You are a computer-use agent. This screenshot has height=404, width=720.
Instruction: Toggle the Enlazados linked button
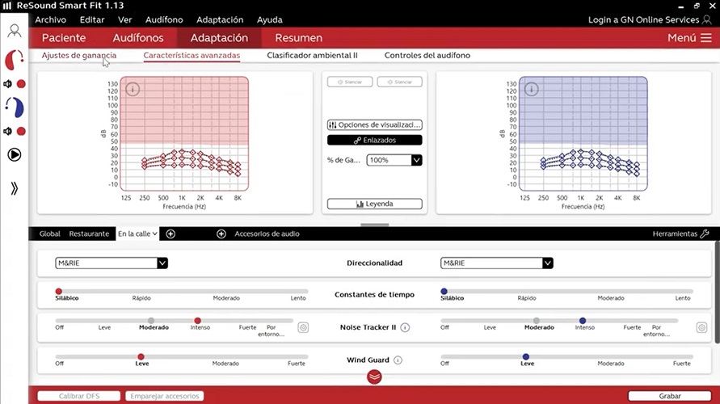click(375, 140)
